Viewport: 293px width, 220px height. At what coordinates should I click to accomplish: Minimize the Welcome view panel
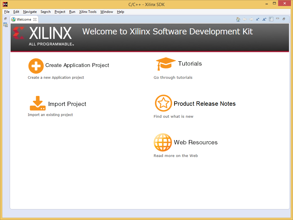[x=278, y=19]
